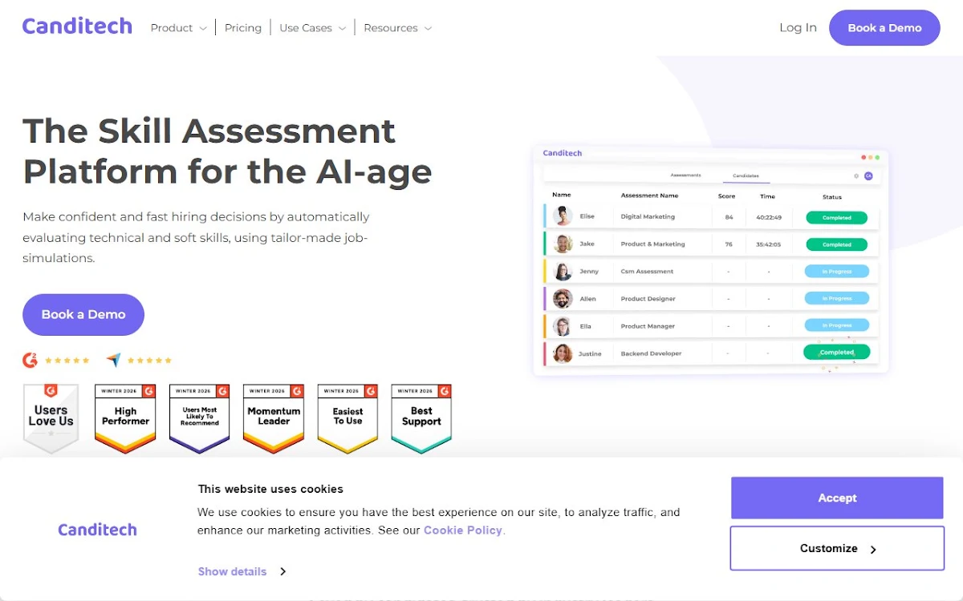
Task: Click the G2 logo rating icon
Action: (30, 361)
